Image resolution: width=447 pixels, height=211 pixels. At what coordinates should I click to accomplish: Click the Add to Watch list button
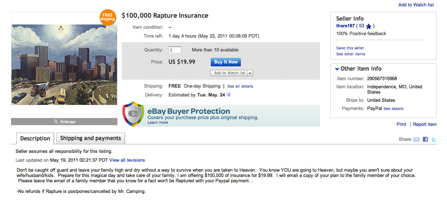point(228,73)
